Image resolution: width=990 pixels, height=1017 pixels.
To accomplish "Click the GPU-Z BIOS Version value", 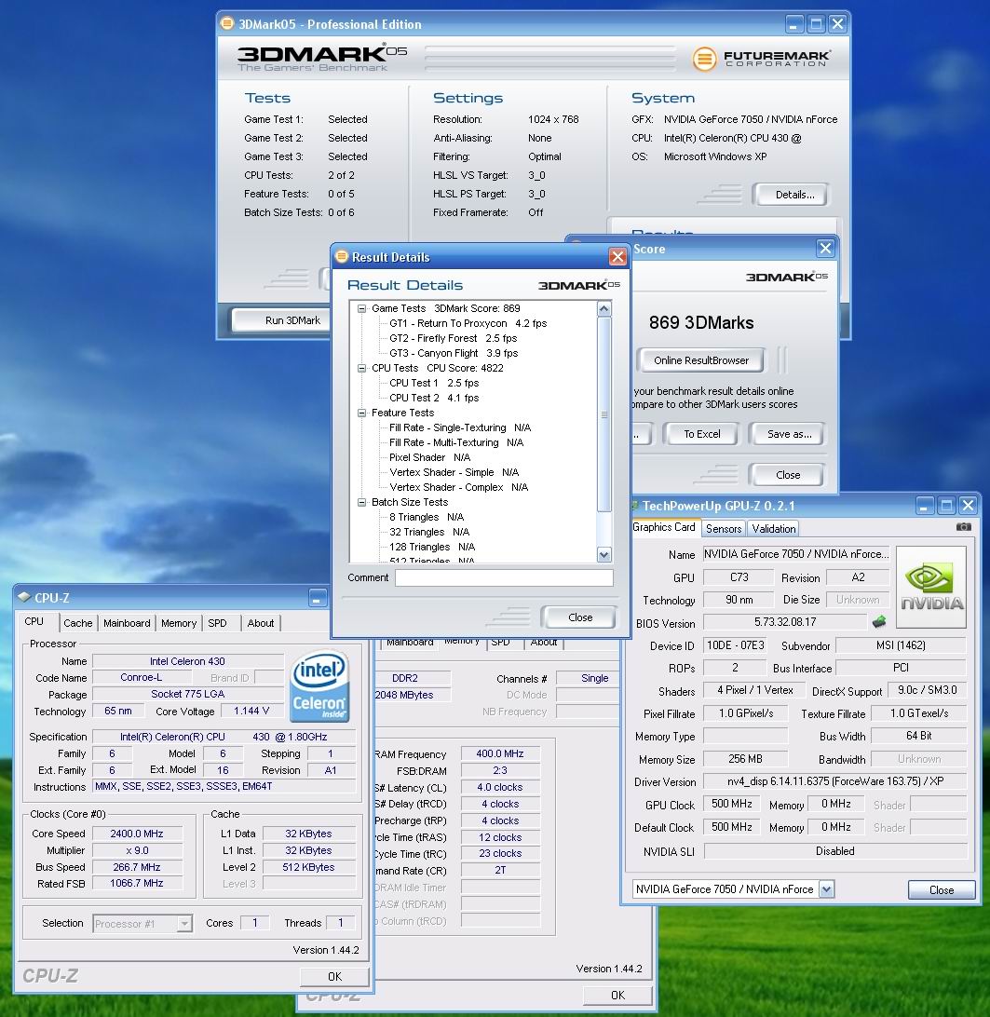I will point(785,622).
